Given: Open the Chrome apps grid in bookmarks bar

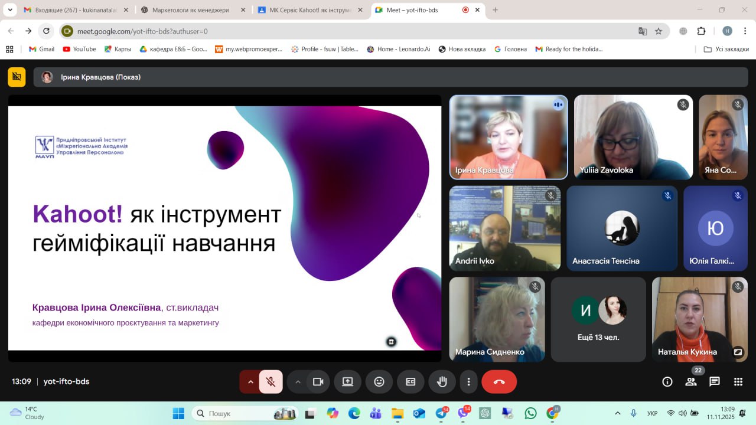Looking at the screenshot, I should point(9,49).
